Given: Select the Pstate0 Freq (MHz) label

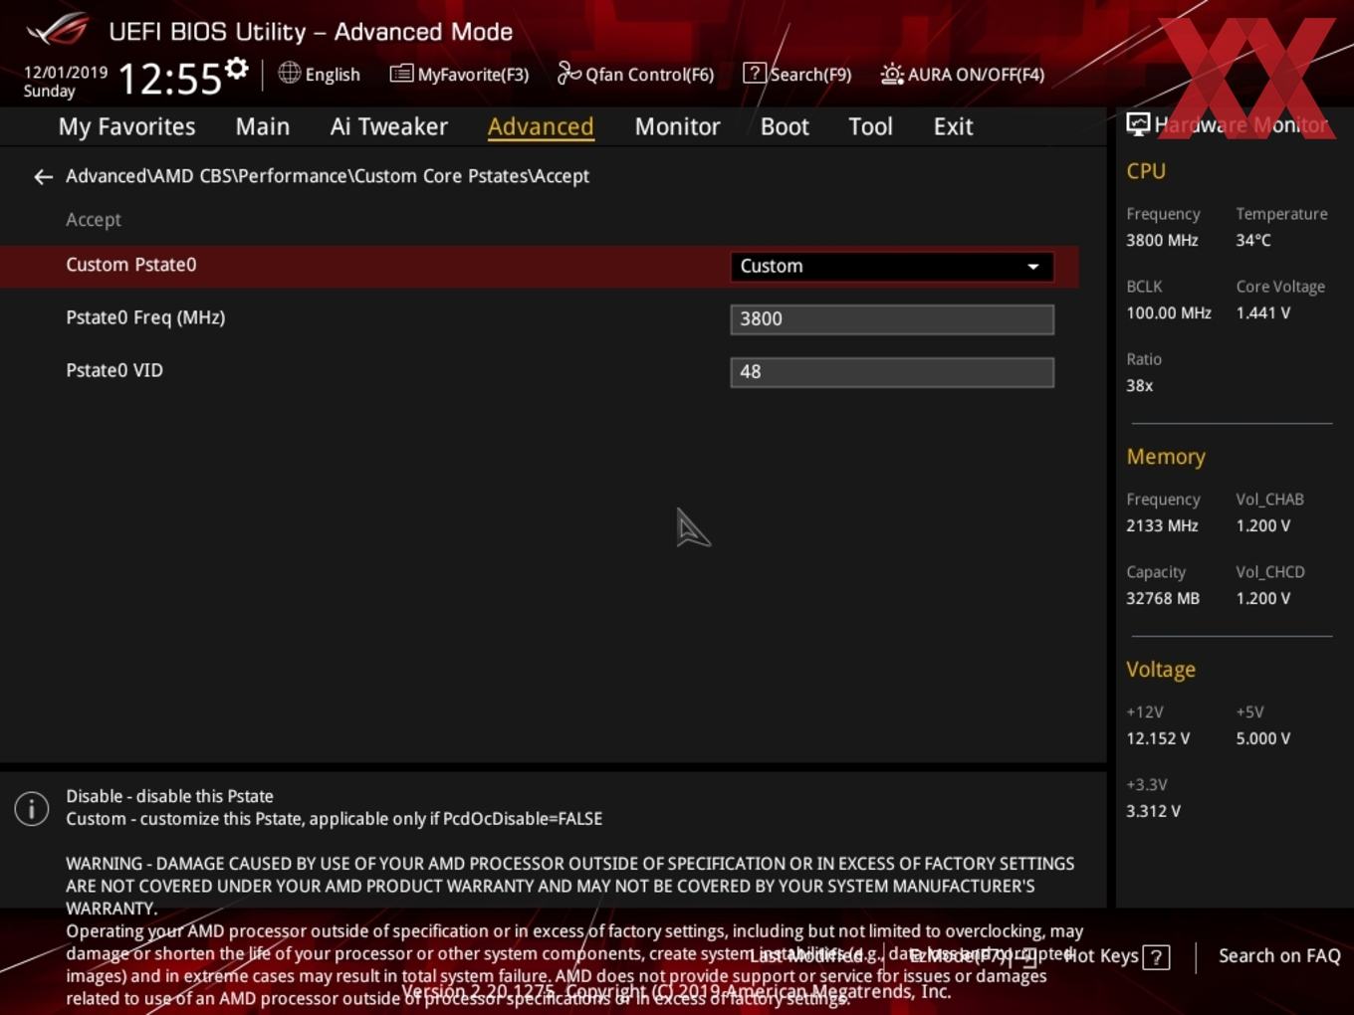Looking at the screenshot, I should tap(145, 317).
